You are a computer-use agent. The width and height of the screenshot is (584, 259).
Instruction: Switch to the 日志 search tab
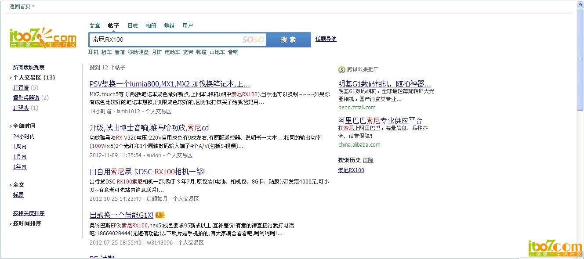(132, 26)
